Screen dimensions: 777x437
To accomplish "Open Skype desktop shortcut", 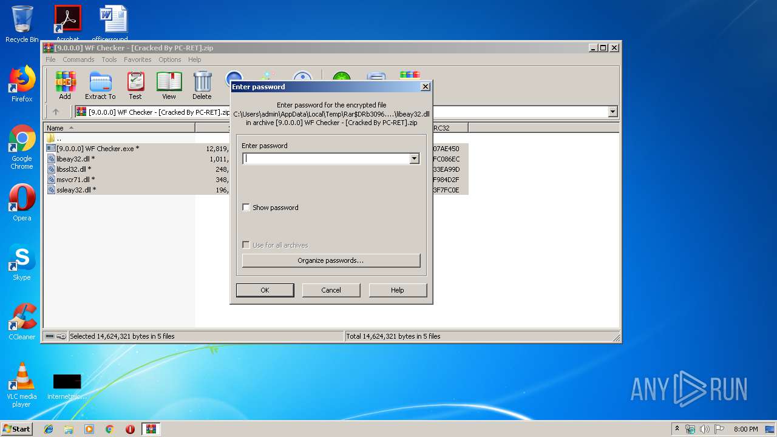I will coord(22,262).
